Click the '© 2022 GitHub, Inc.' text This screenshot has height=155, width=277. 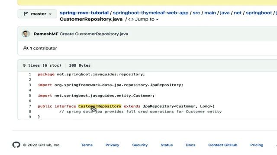[42, 145]
